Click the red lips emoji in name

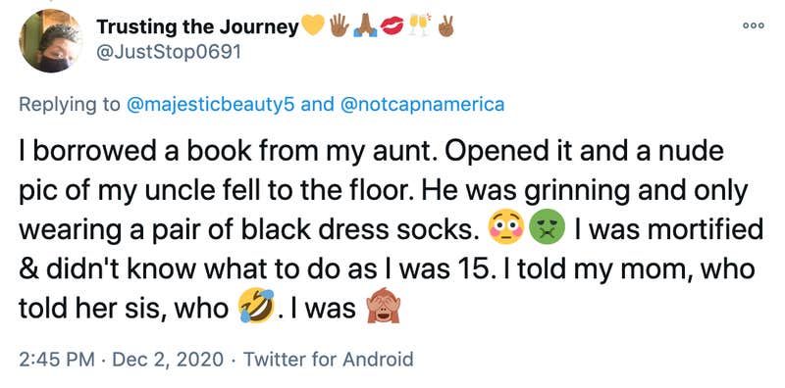click(392, 25)
